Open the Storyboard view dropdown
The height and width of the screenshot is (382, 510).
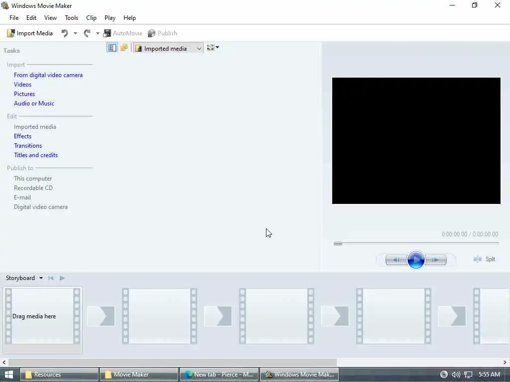(x=24, y=278)
